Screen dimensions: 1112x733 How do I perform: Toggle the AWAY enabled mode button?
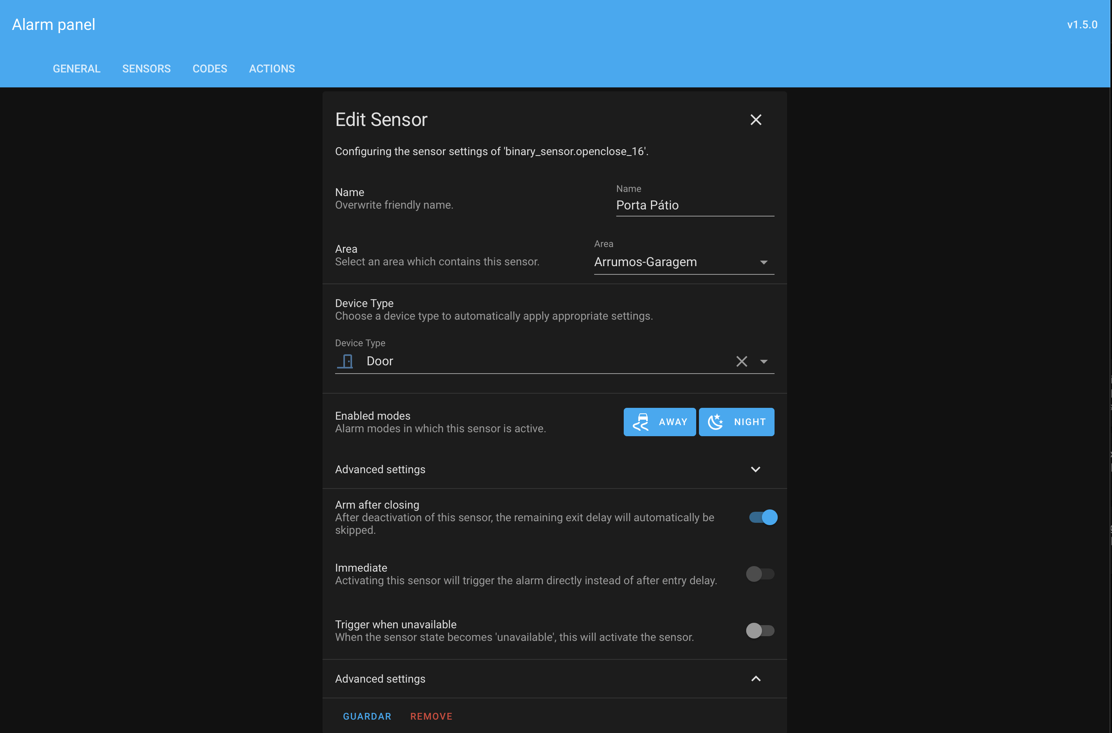point(659,422)
